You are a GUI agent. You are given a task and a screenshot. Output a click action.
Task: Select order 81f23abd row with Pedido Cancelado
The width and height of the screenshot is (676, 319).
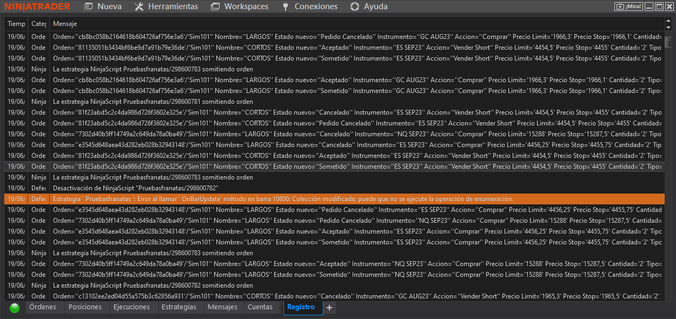[x=334, y=123]
